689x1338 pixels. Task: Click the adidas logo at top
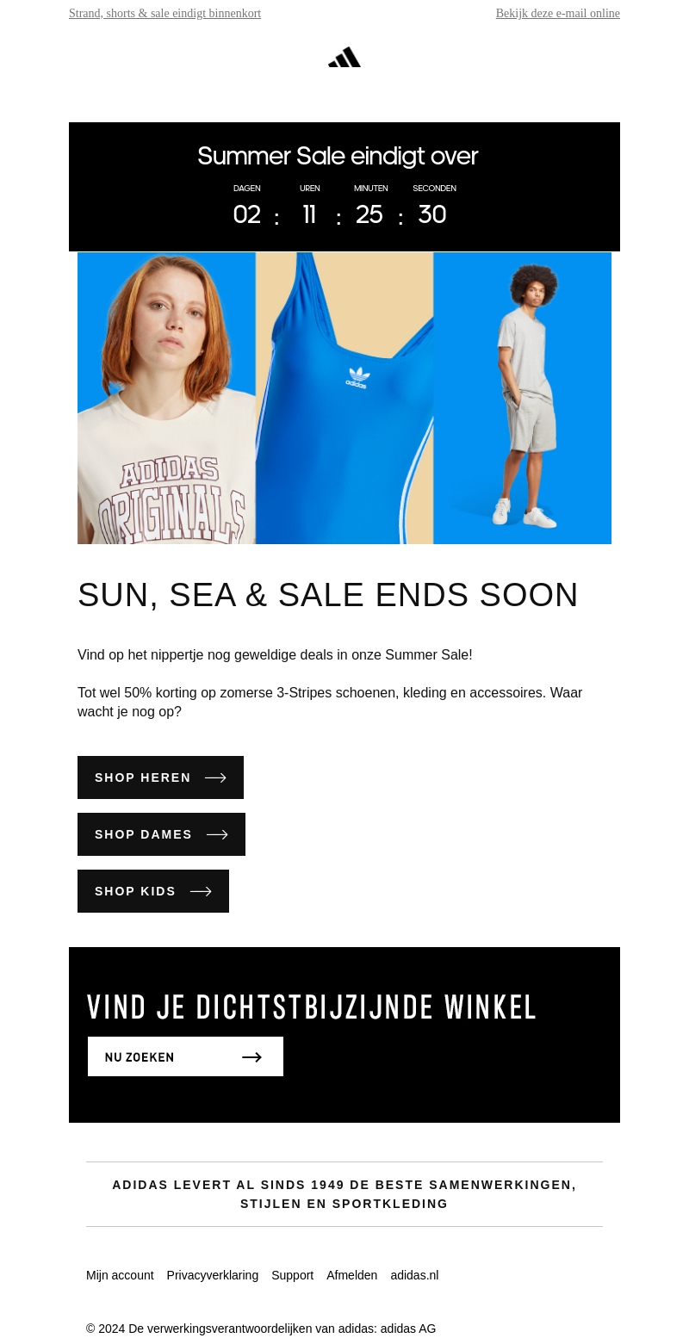coord(344,57)
